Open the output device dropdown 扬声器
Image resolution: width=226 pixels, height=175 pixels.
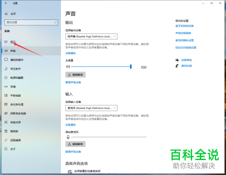(91, 37)
